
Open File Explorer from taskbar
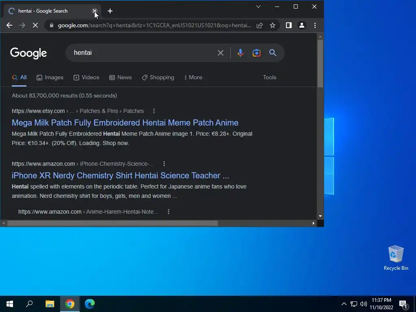(x=50, y=304)
